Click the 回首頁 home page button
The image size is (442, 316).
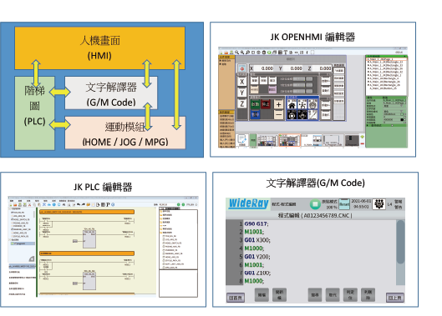point(236,298)
